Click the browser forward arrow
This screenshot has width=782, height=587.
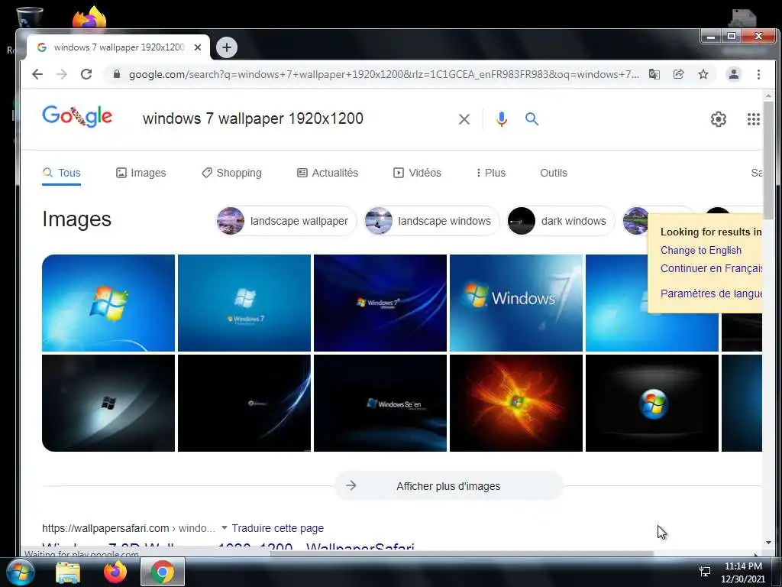62,74
